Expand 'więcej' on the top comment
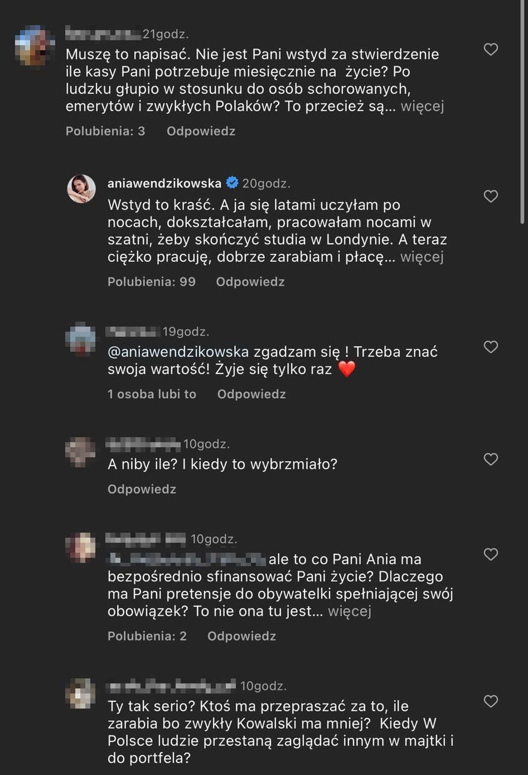 [422, 106]
